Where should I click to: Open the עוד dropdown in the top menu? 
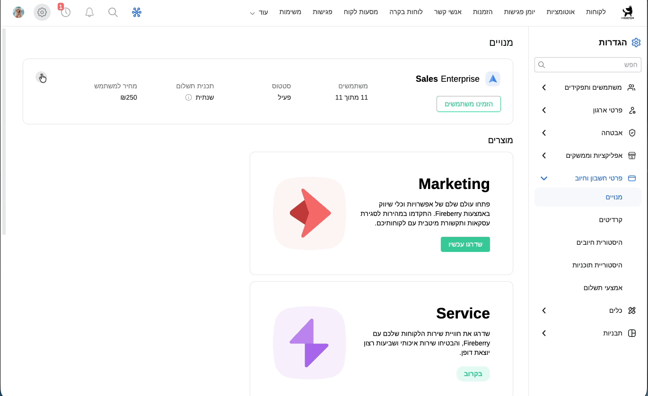coord(259,12)
